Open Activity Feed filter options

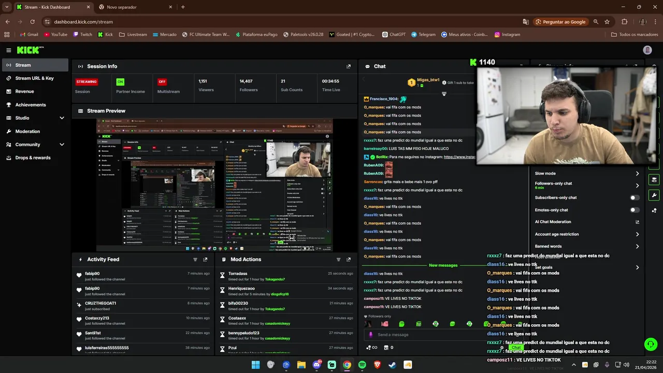[195, 260]
